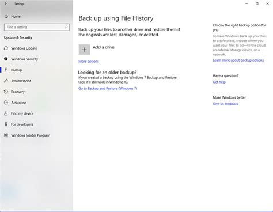Click the Troubleshoot wrench icon
This screenshot has height=212, width=273.
[x=6, y=81]
